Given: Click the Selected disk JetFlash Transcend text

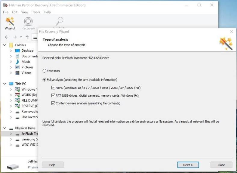Looking at the screenshot, I should pyautogui.click(x=76, y=58).
